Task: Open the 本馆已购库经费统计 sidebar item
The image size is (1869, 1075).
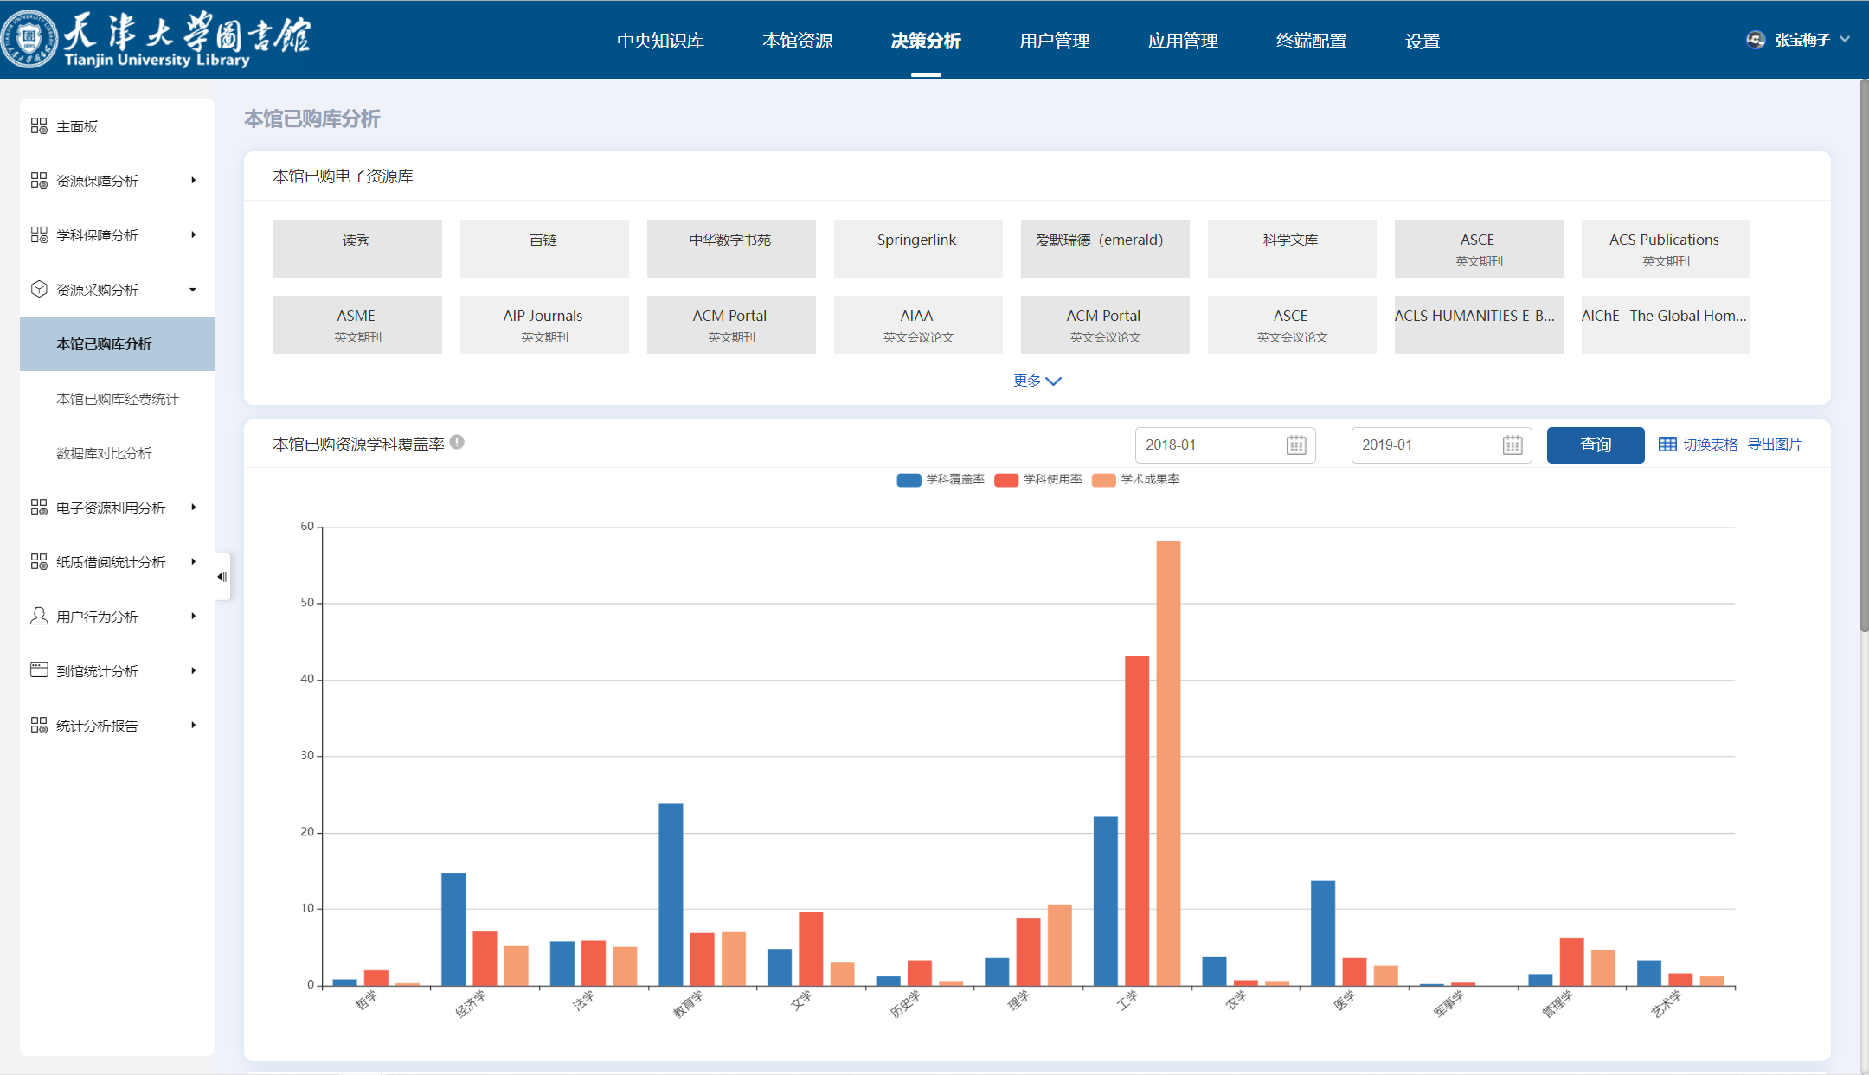Action: point(117,399)
